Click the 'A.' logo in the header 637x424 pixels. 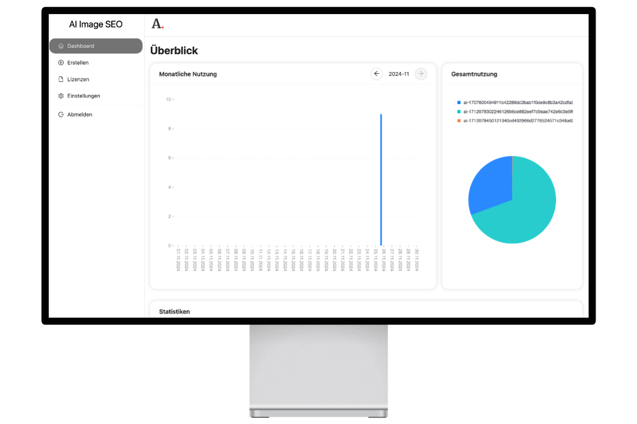point(157,24)
